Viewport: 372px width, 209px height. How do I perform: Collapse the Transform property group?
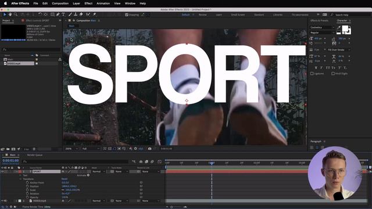click(20, 179)
